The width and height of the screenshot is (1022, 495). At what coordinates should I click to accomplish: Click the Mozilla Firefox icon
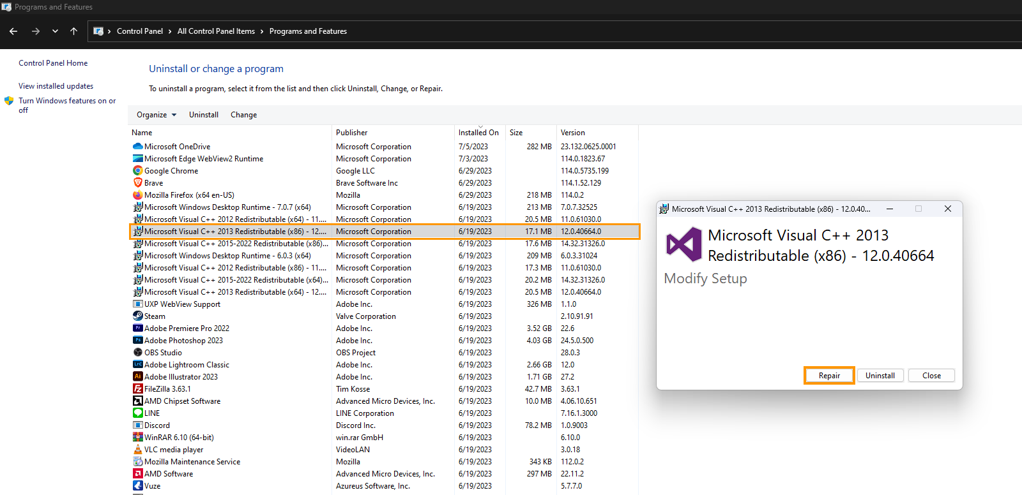tap(137, 195)
